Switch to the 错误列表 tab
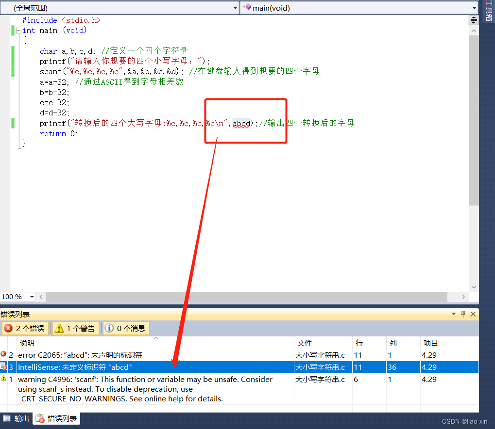 (56, 418)
